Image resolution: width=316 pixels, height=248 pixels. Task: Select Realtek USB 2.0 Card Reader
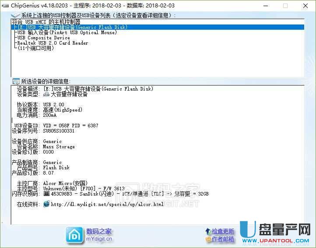tap(53, 43)
